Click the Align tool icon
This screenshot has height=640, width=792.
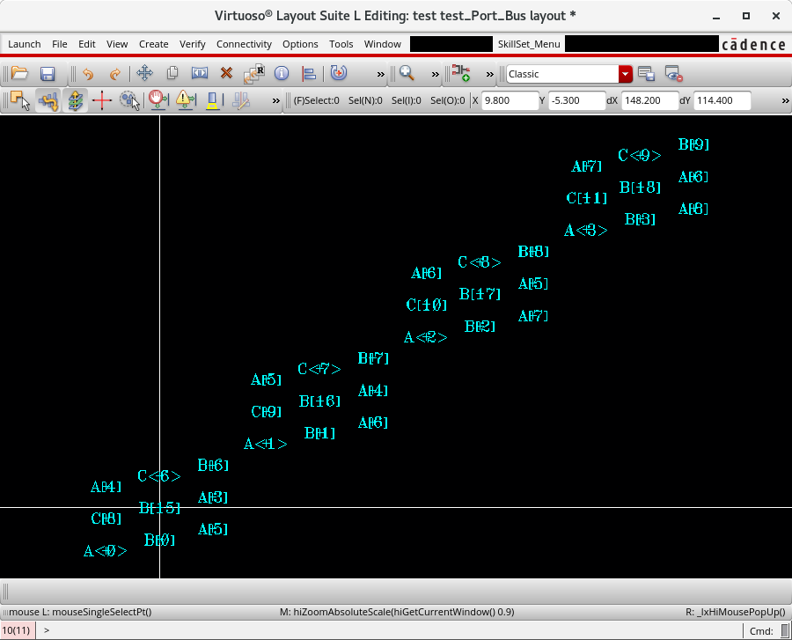click(x=309, y=74)
